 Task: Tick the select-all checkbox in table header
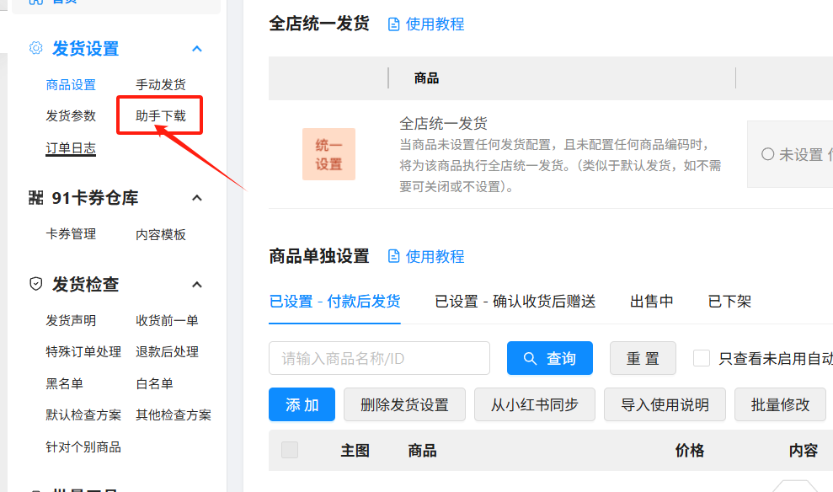pos(290,450)
